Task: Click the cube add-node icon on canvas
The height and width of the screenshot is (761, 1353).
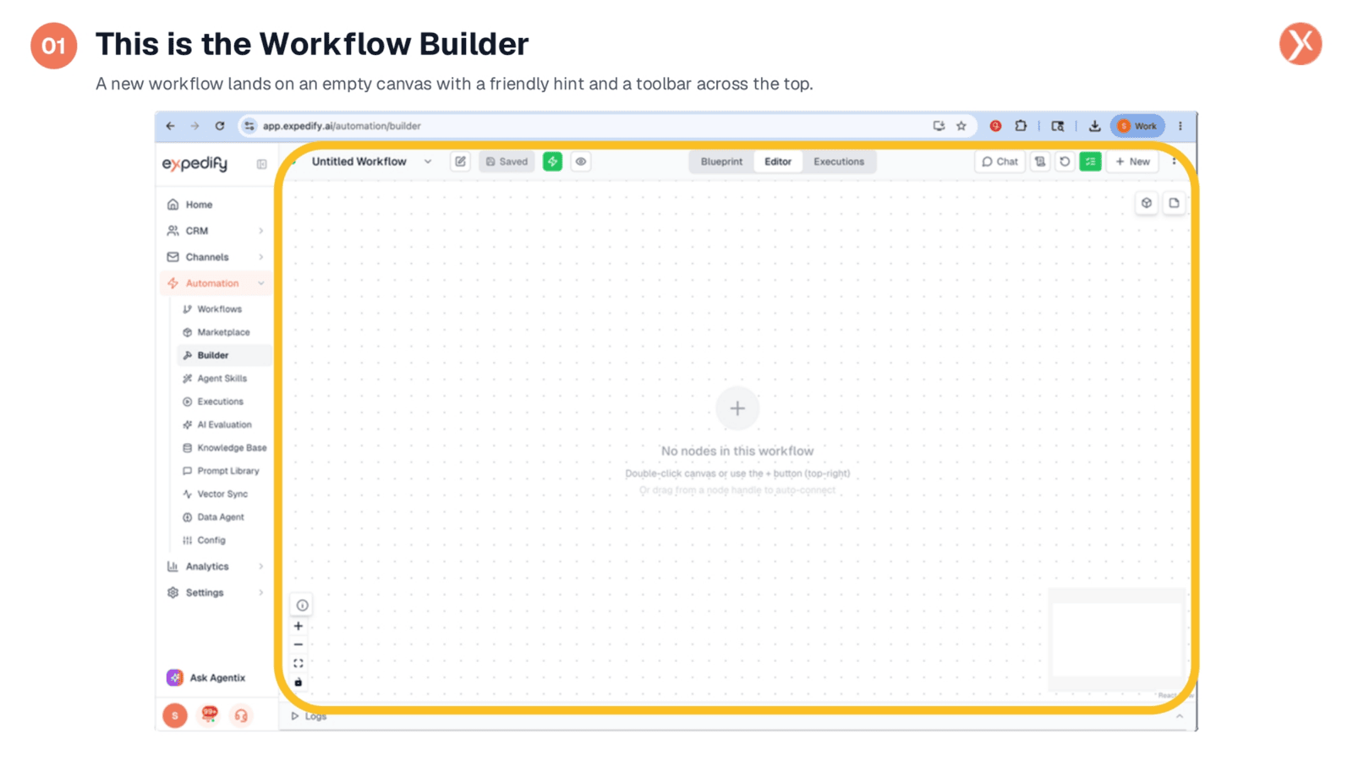Action: point(1147,203)
